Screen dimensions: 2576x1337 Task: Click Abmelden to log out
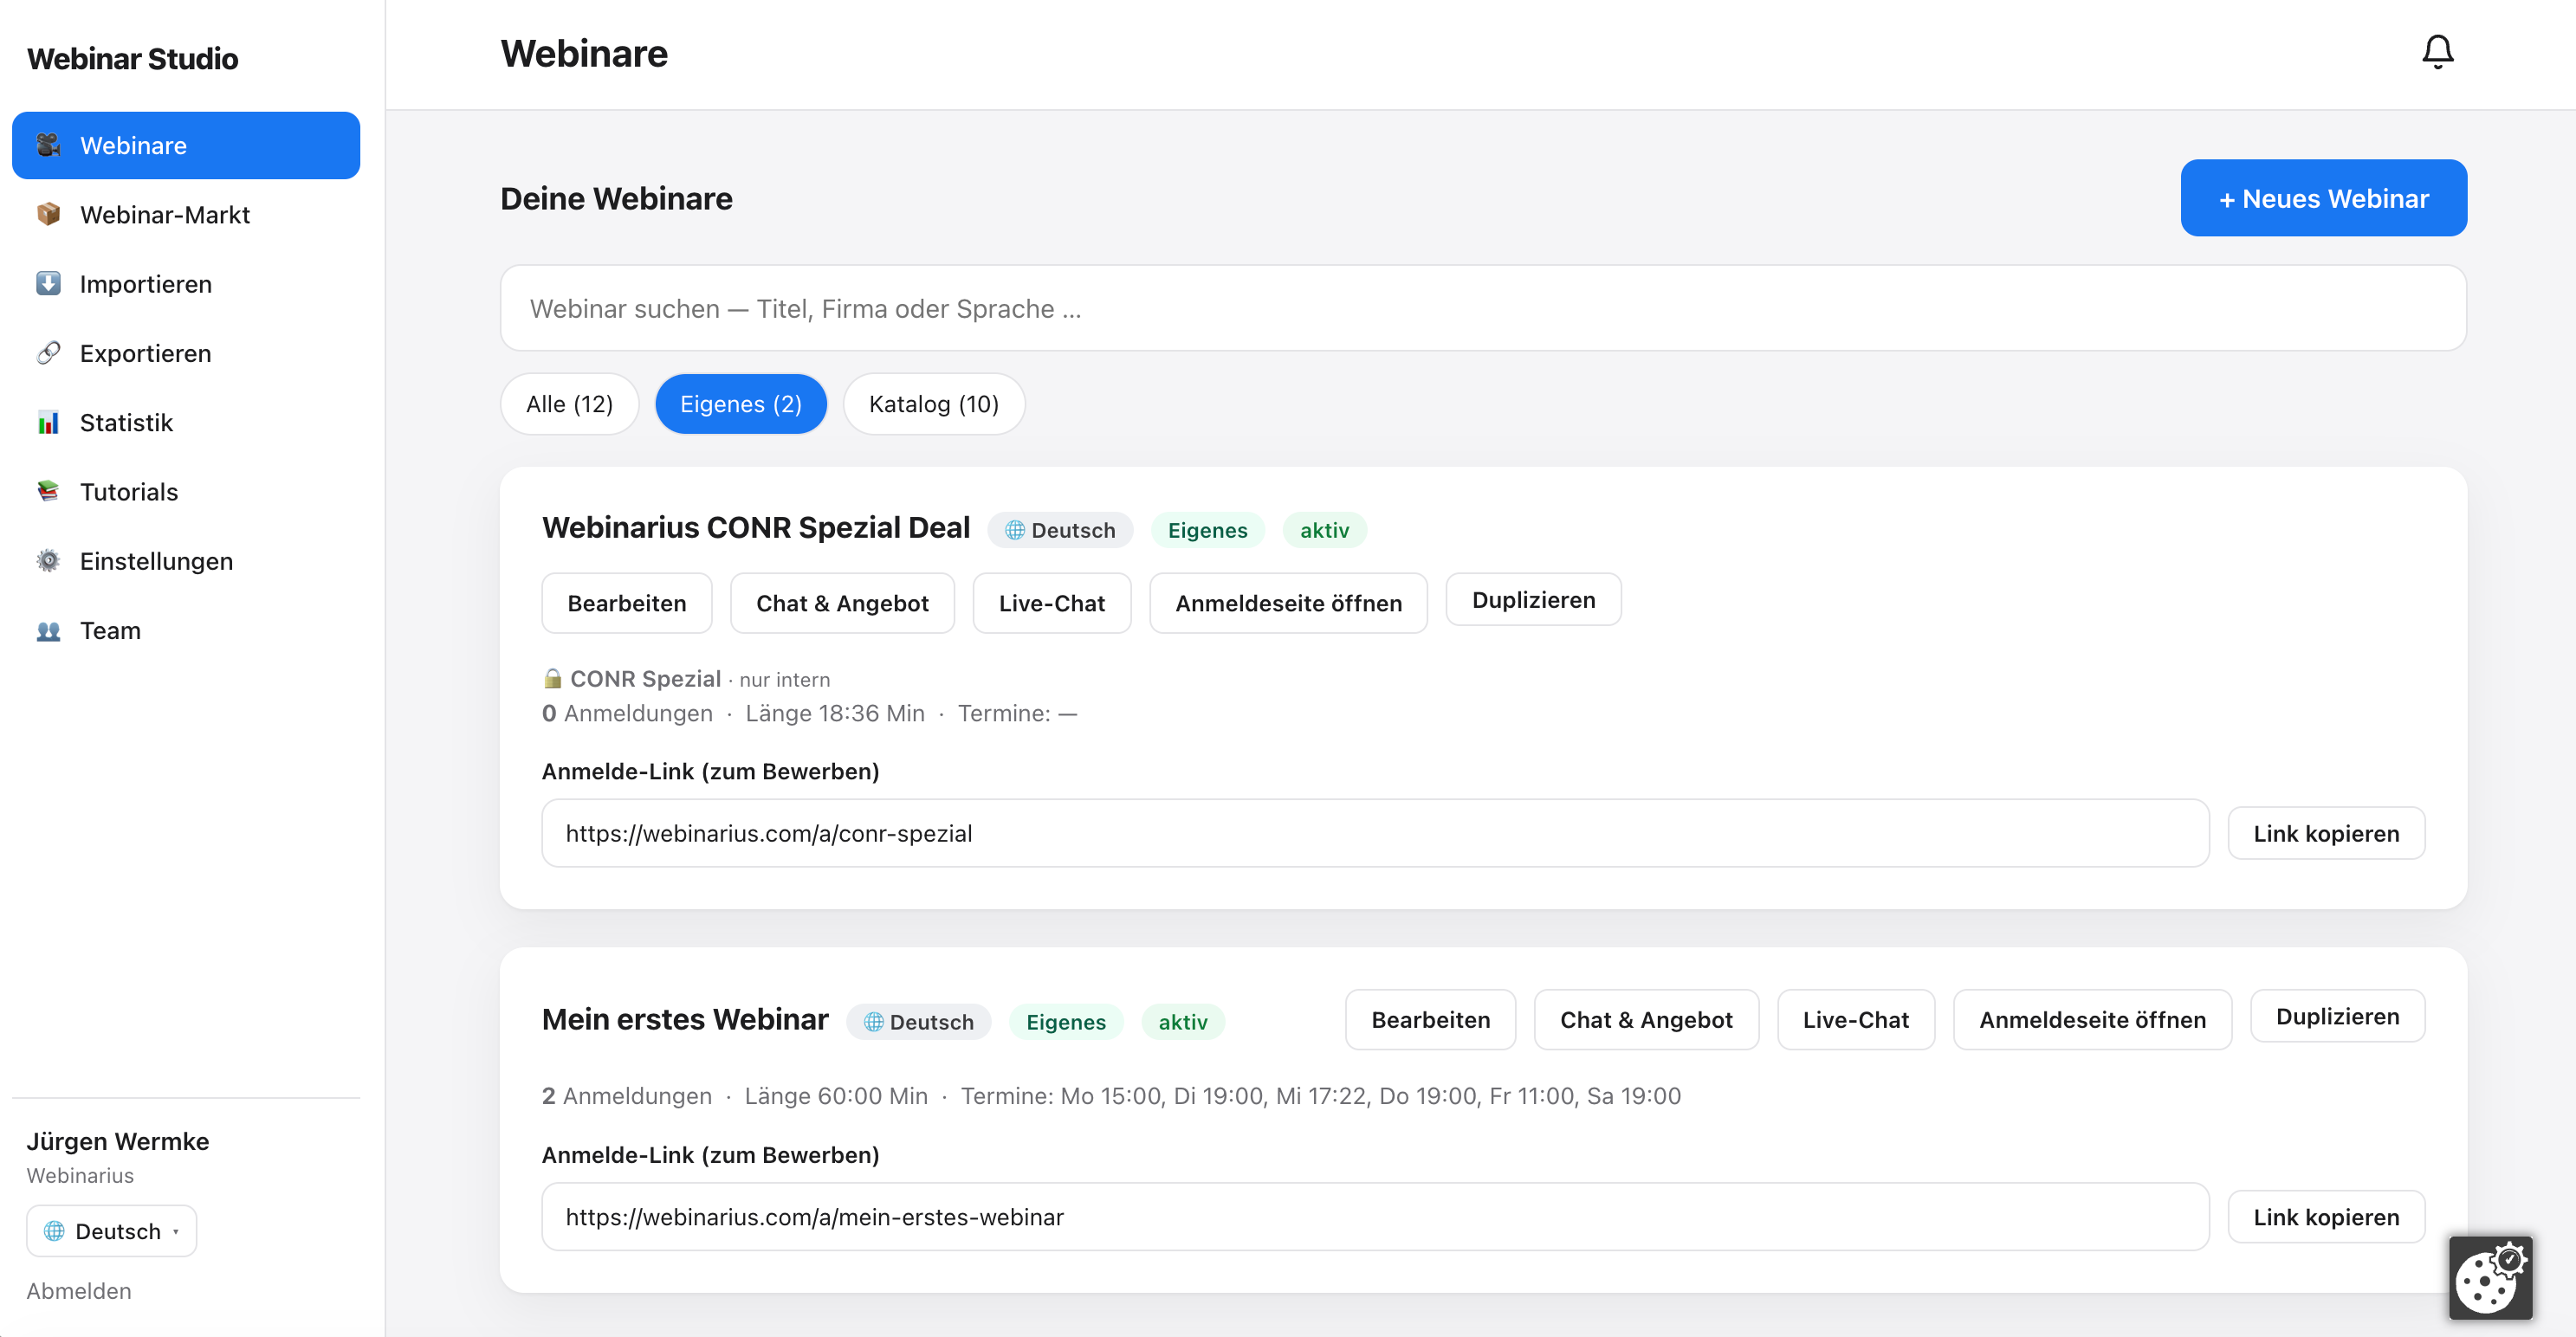pyautogui.click(x=79, y=1291)
